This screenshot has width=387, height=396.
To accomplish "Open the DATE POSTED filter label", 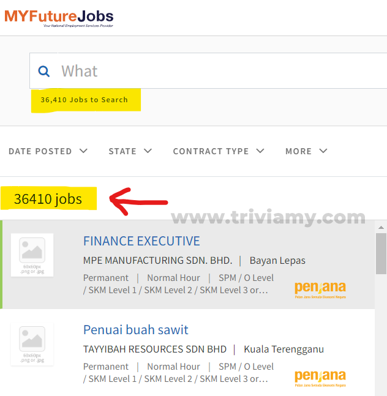I will click(40, 151).
